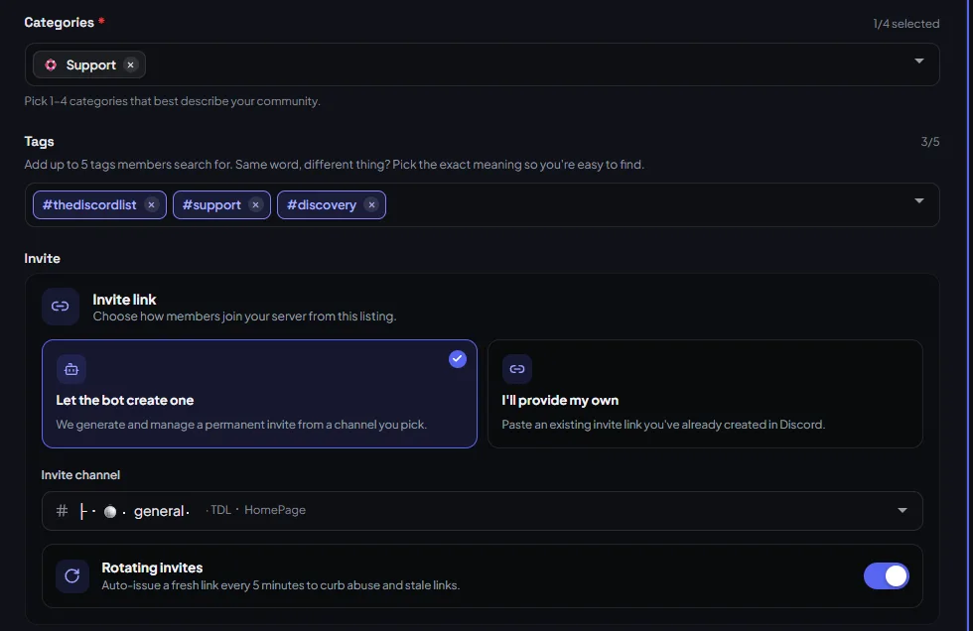Screen dimensions: 973x631
Task: Select the Let the bot create one option
Action: pos(259,394)
